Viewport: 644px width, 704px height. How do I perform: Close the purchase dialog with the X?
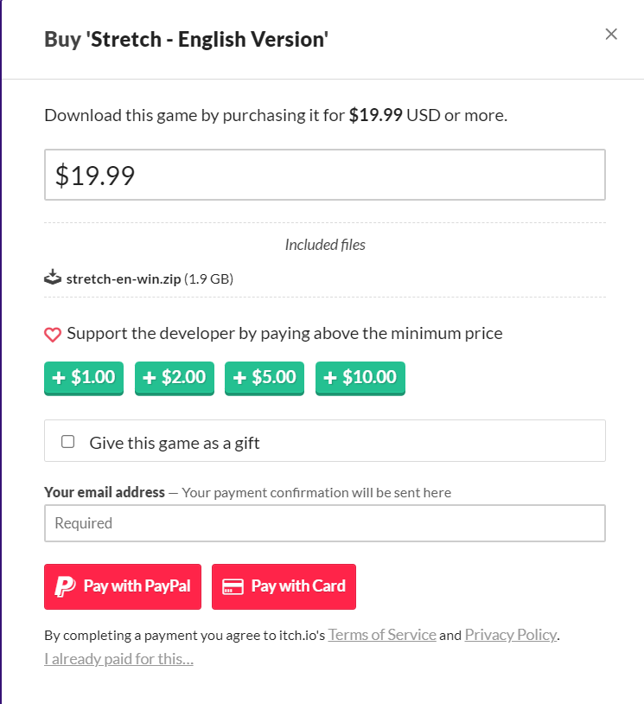pos(611,34)
